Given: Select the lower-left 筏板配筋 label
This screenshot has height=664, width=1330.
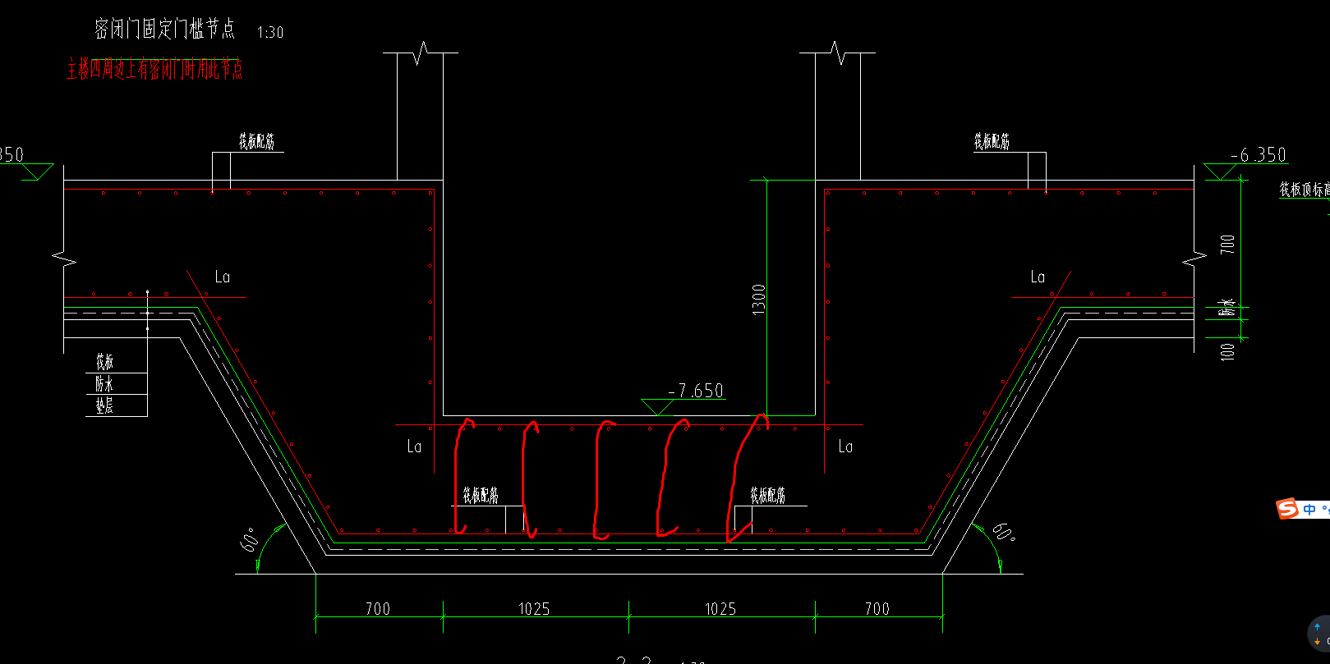Looking at the screenshot, I should [481, 496].
